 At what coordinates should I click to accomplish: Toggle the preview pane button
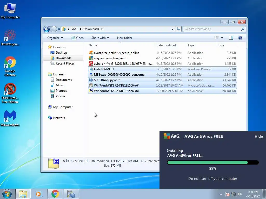(231, 38)
